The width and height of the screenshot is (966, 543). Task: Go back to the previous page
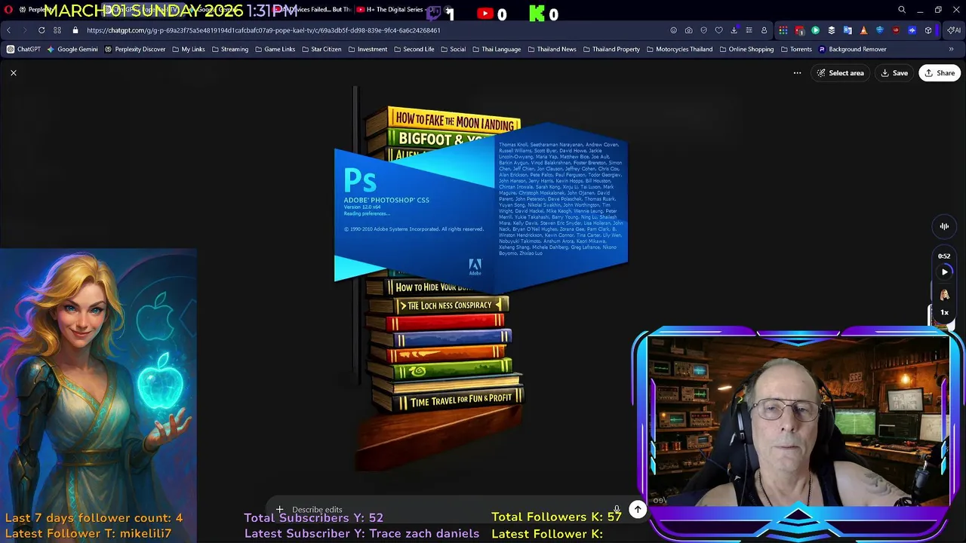click(8, 30)
